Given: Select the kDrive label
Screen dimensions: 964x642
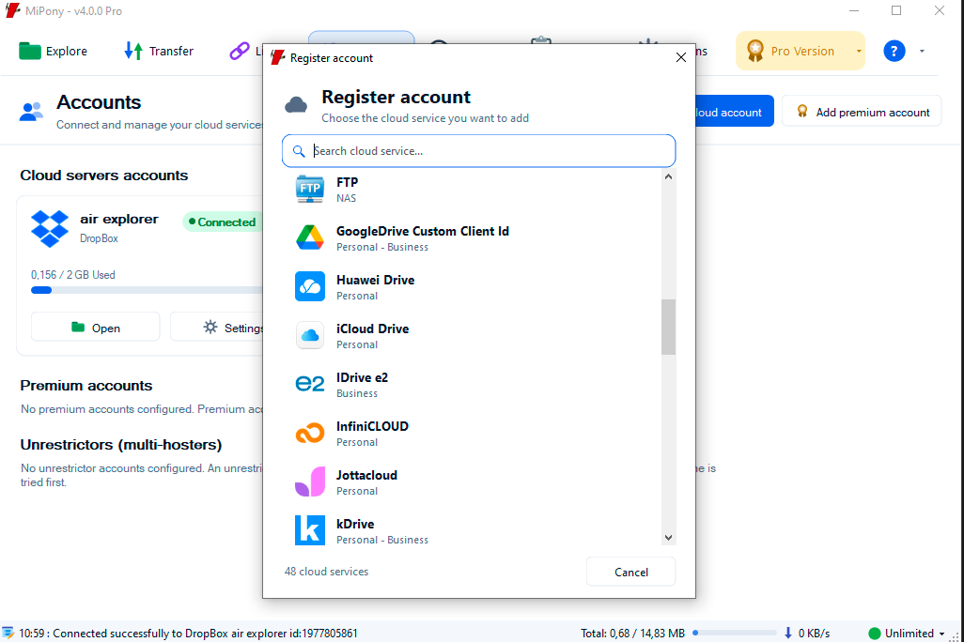Looking at the screenshot, I should [x=355, y=524].
